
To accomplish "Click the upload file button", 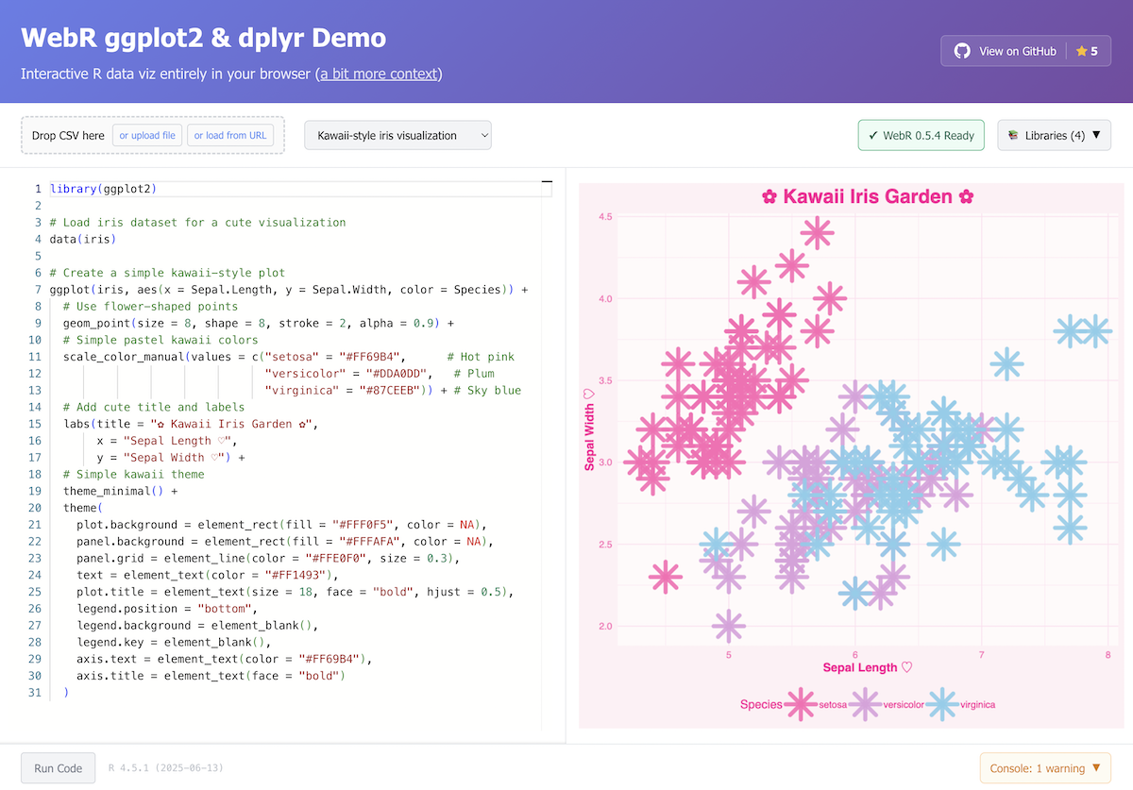I will tap(147, 135).
